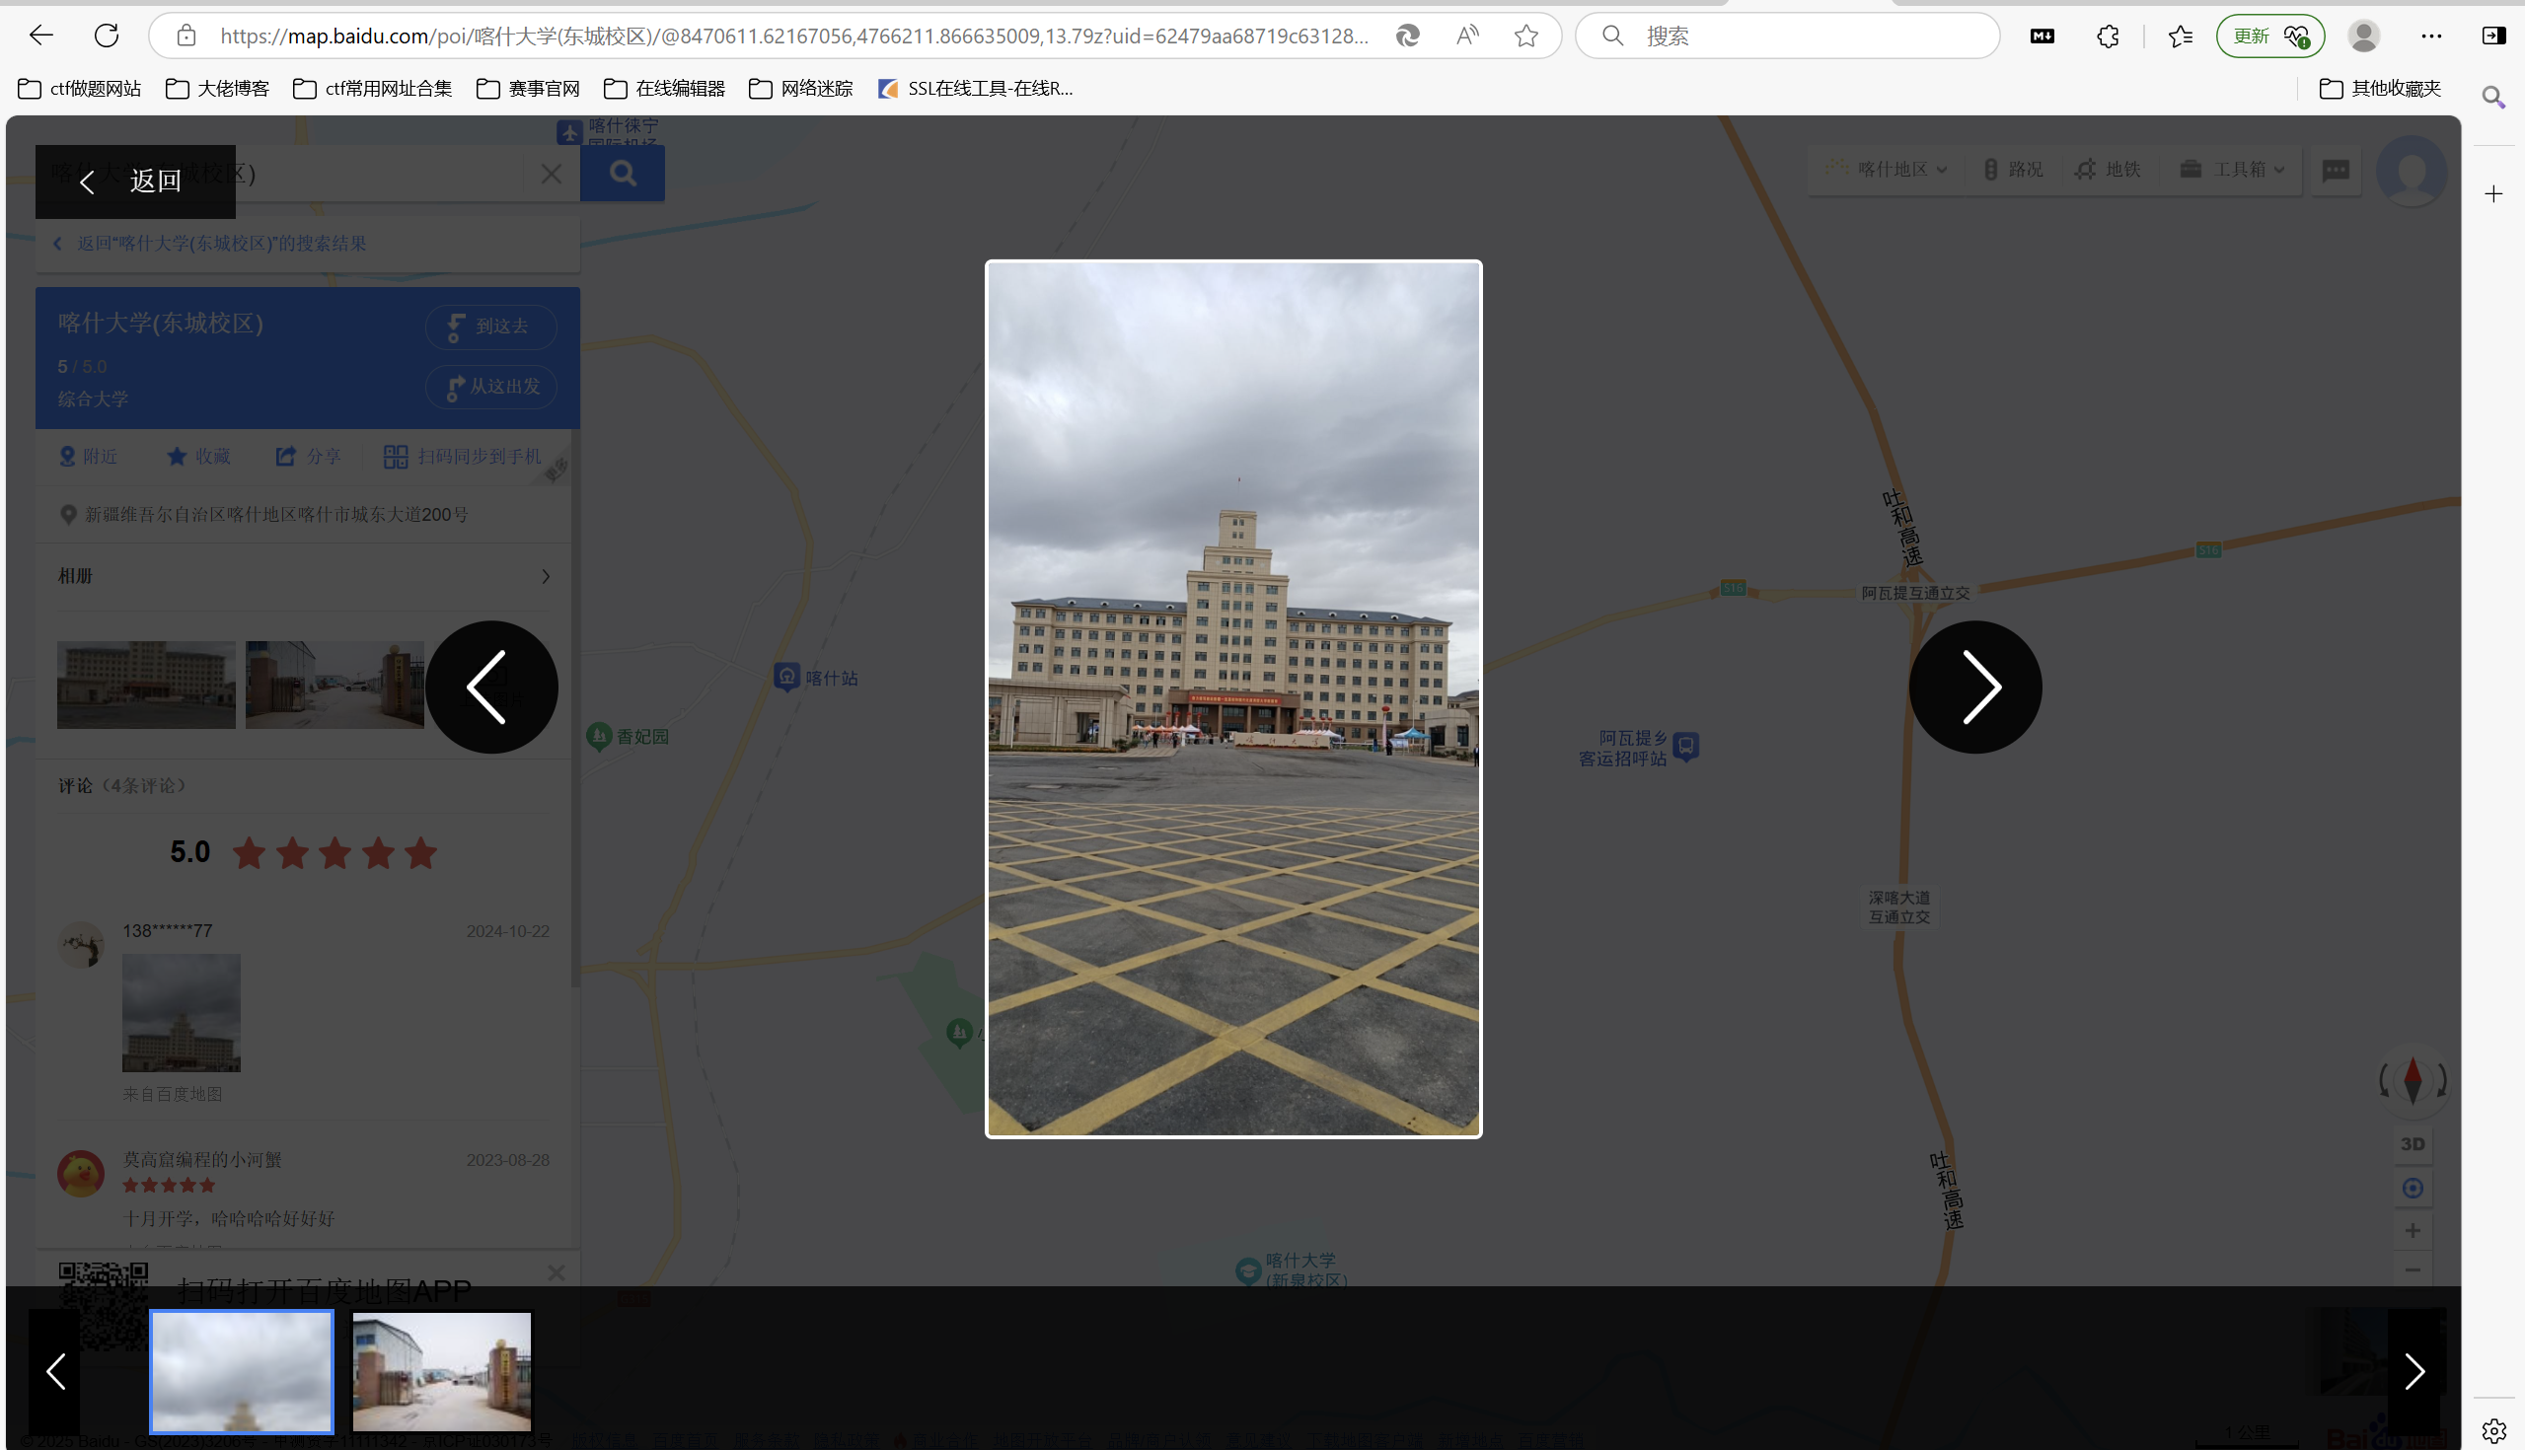Screen dimensions: 2525x1450
Task: Add page to favorites star icon
Action: click(x=1526, y=36)
